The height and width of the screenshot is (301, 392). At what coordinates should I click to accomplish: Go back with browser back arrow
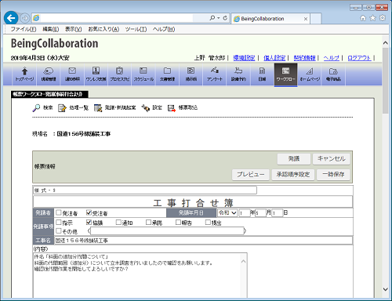click(x=11, y=18)
